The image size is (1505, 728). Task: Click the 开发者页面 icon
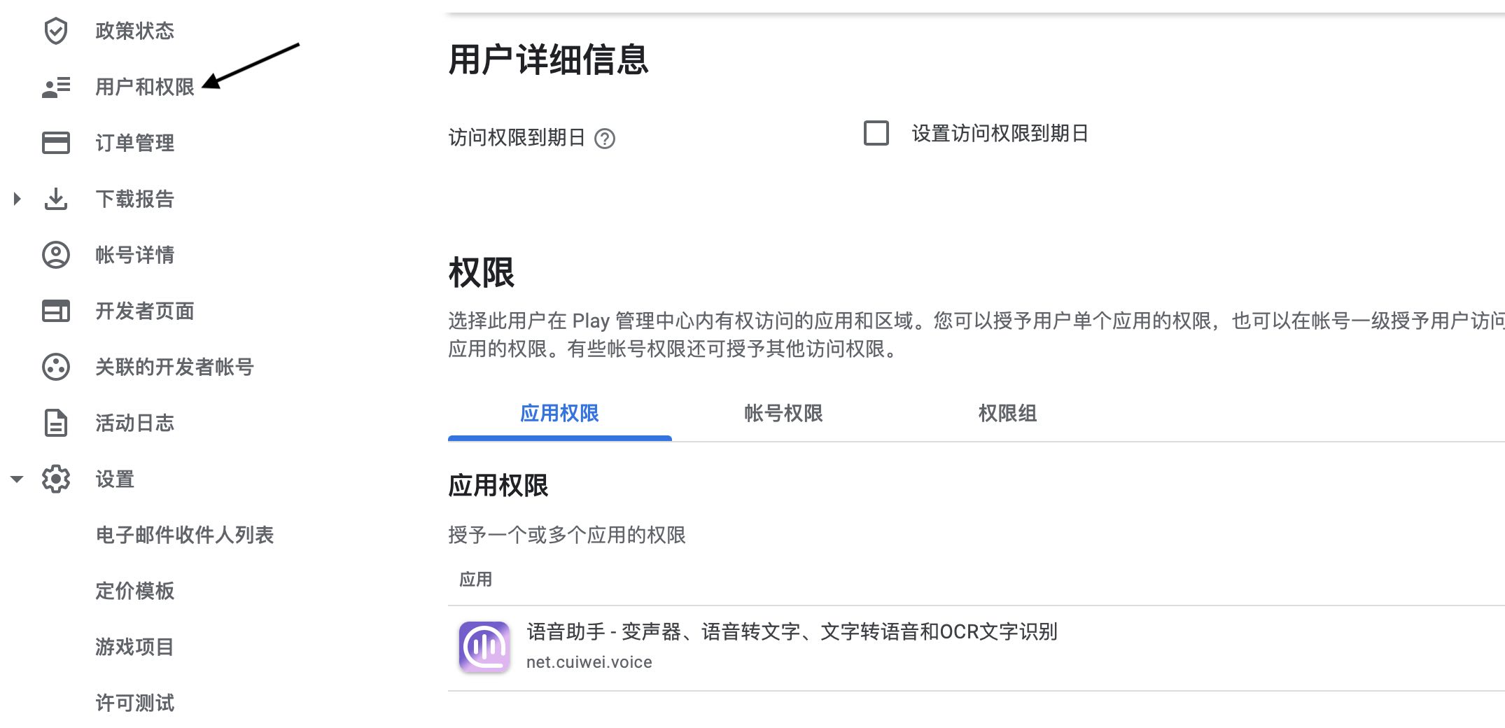pyautogui.click(x=56, y=311)
